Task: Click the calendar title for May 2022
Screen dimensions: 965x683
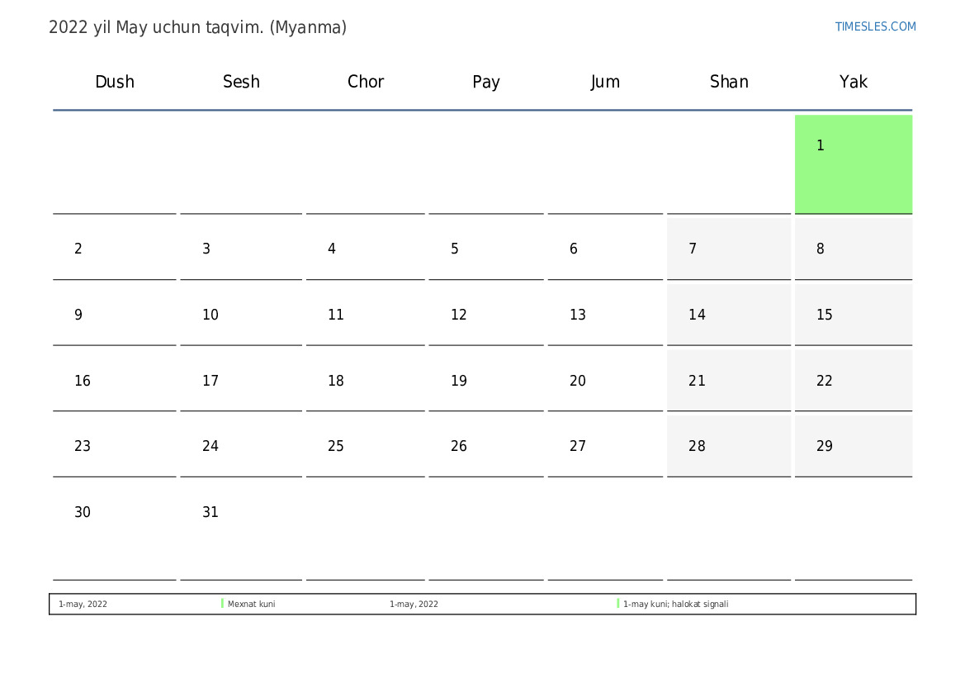Action: click(197, 27)
